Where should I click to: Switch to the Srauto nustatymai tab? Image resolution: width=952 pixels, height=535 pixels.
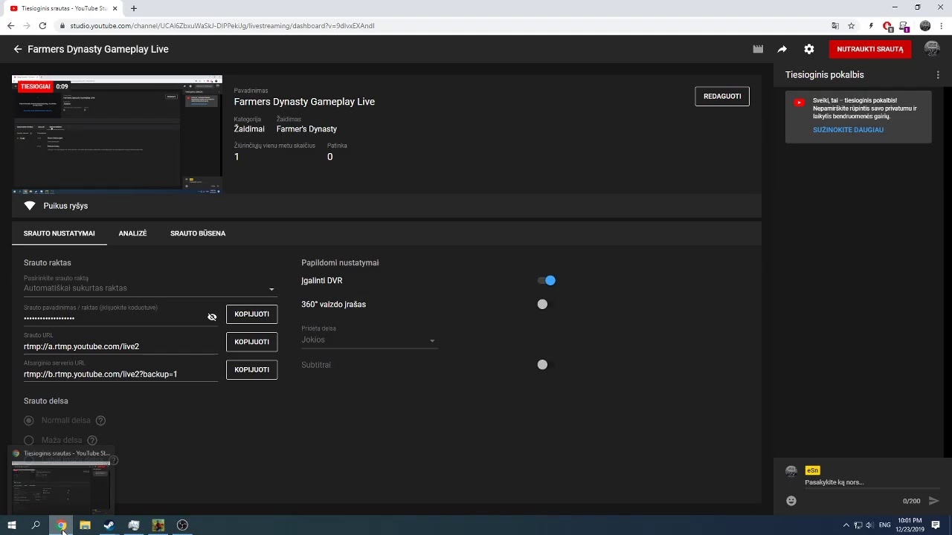(59, 233)
